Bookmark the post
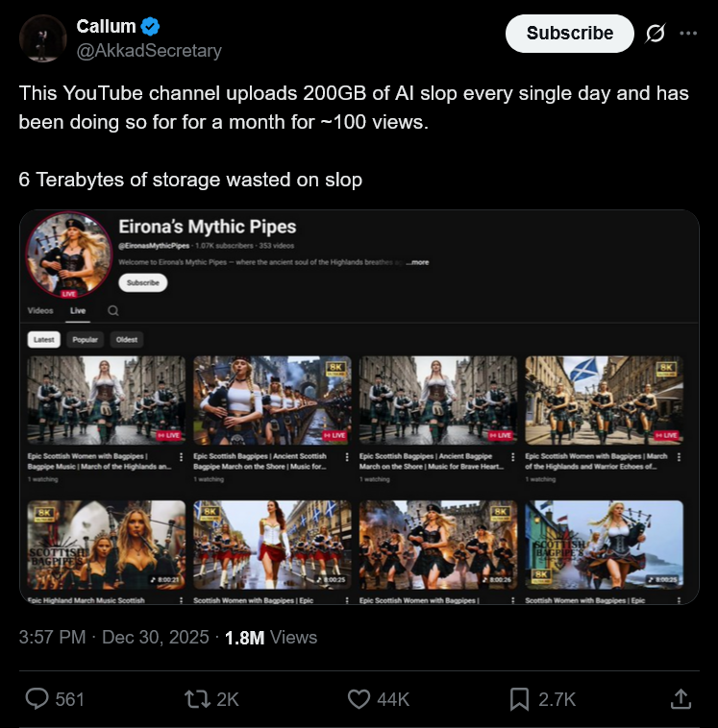The image size is (718, 728). (519, 699)
